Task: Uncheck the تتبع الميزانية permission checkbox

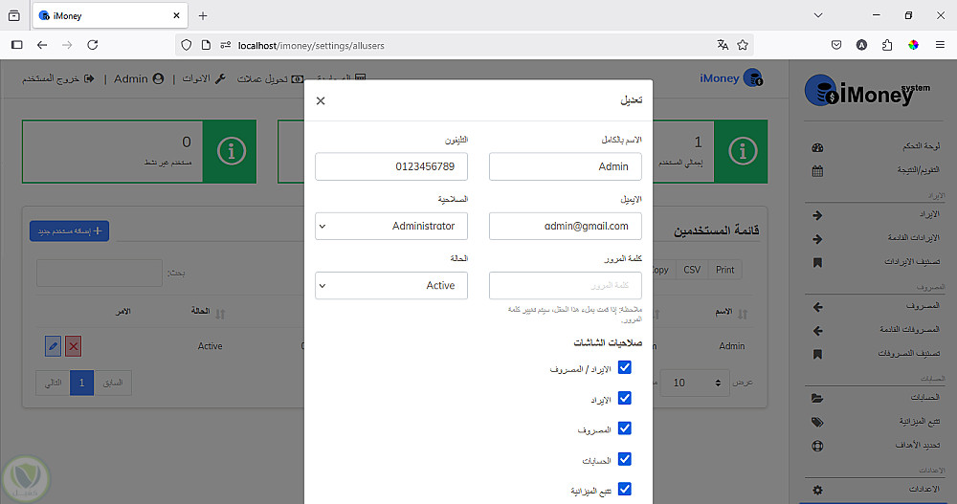Action: click(x=624, y=489)
